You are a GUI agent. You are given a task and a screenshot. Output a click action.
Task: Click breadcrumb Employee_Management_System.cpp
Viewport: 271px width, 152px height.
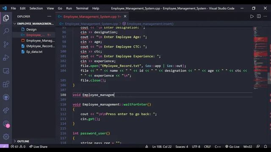(91, 24)
